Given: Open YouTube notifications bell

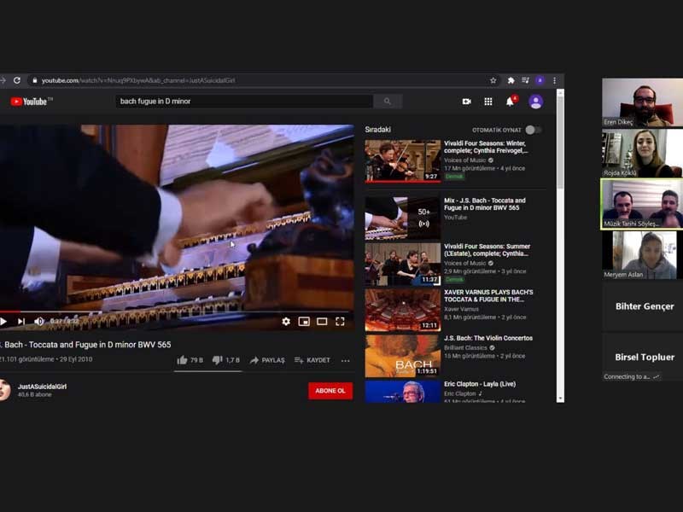Looking at the screenshot, I should [510, 102].
